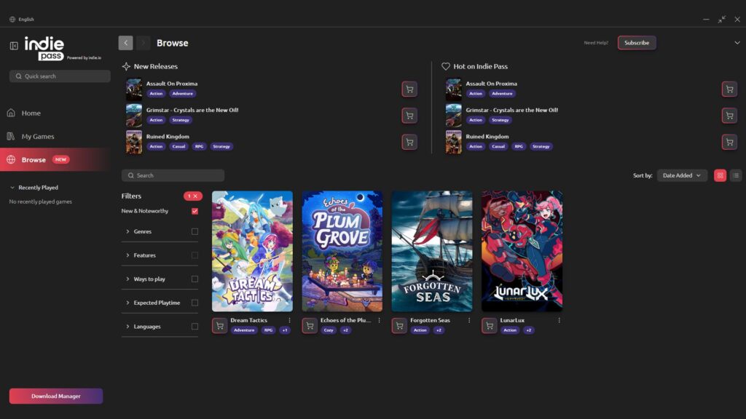
Task: Click the Subscribe button
Action: coord(637,43)
